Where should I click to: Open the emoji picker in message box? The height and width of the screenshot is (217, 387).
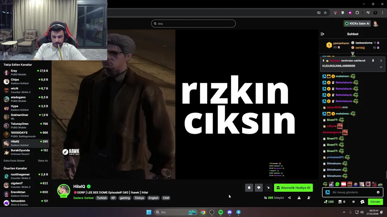pyautogui.click(x=378, y=192)
